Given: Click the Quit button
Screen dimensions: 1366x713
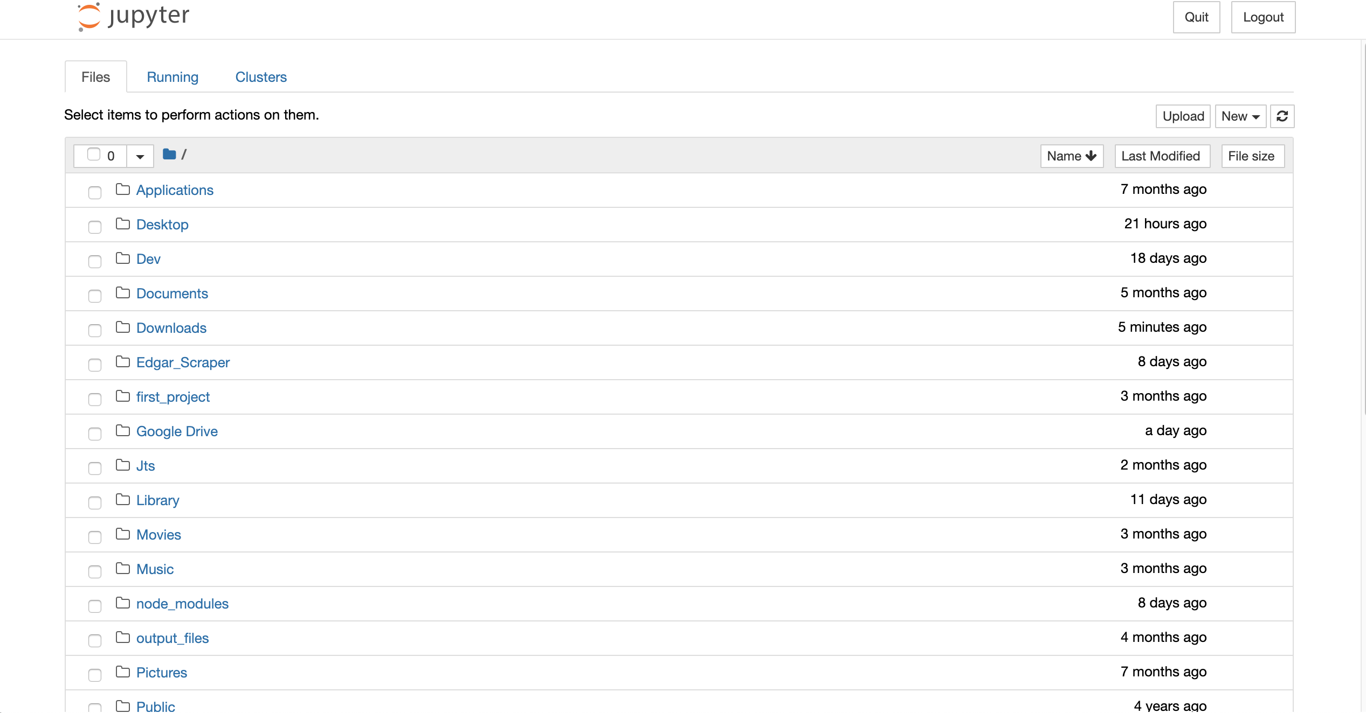Looking at the screenshot, I should tap(1195, 16).
